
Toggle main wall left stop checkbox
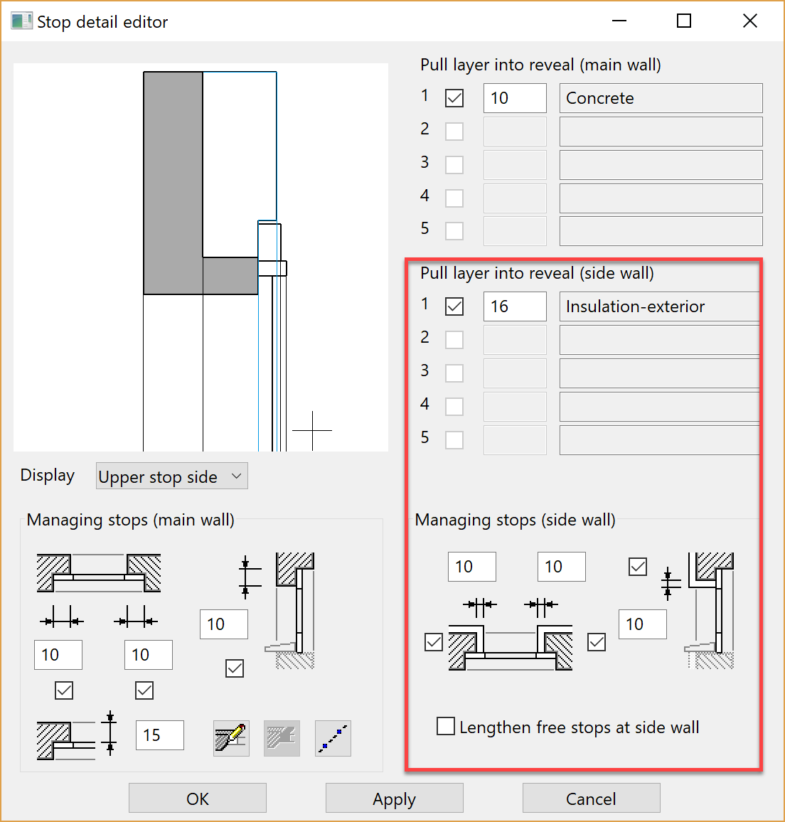pyautogui.click(x=64, y=690)
